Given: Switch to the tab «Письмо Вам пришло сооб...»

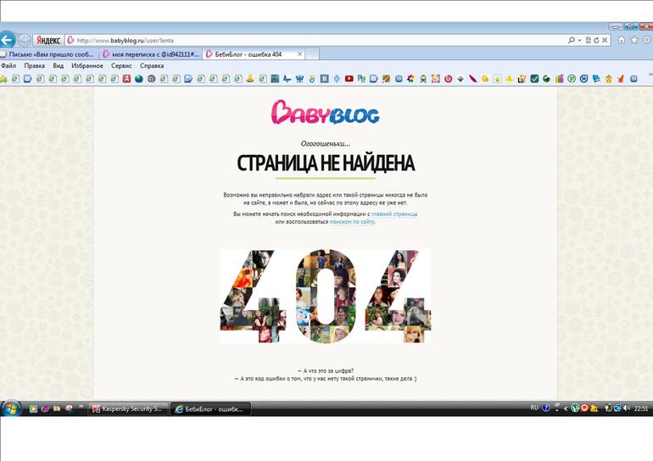Looking at the screenshot, I should pos(49,54).
